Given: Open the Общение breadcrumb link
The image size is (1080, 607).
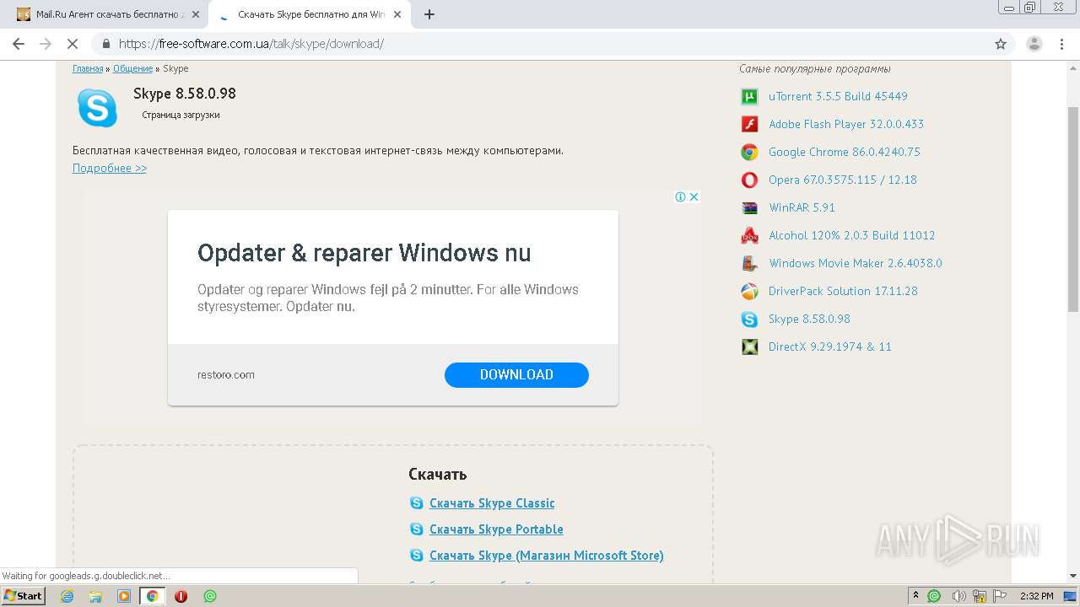Looking at the screenshot, I should pos(132,69).
